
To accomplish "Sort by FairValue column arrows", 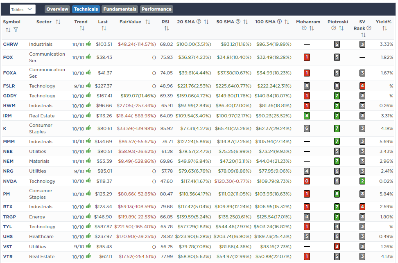I will (148, 22).
